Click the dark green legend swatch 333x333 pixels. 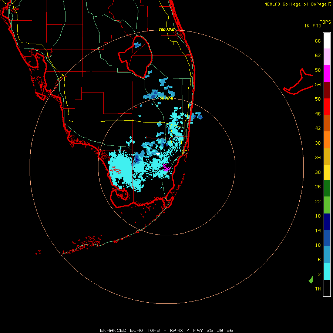point(327,188)
